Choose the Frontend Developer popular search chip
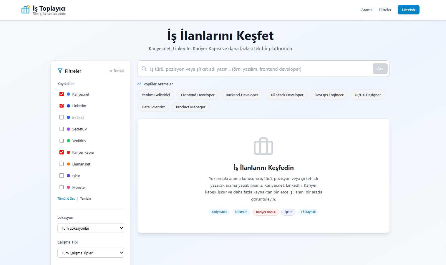Screen dimensions: 446x265 (198, 95)
